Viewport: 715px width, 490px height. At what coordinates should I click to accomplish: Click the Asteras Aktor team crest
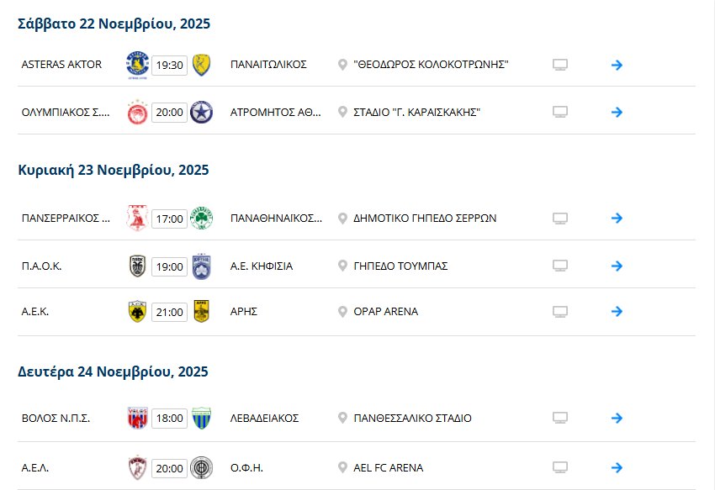(136, 64)
